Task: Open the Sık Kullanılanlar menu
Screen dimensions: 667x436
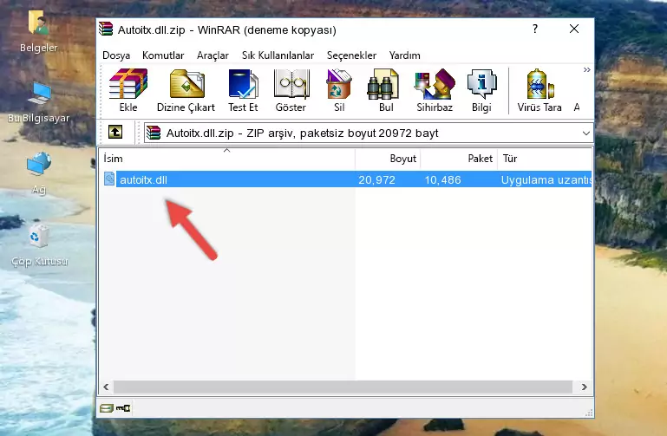Action: 278,55
